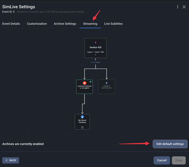Select the Streaming tab
189x167 pixels.
pyautogui.click(x=90, y=24)
